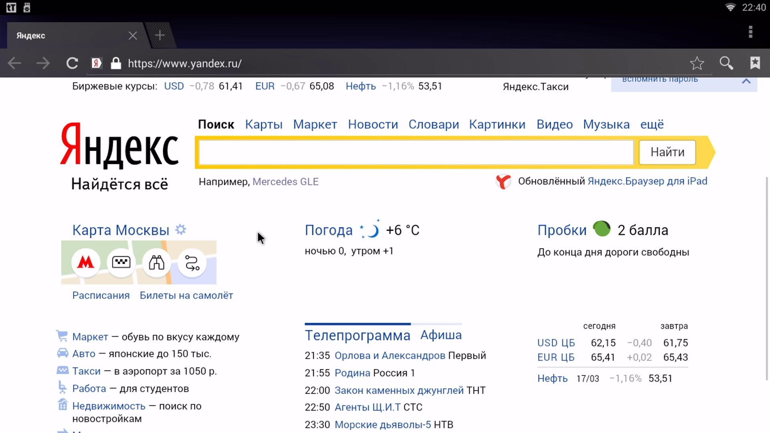Focus the Yandex search input field

pos(416,152)
